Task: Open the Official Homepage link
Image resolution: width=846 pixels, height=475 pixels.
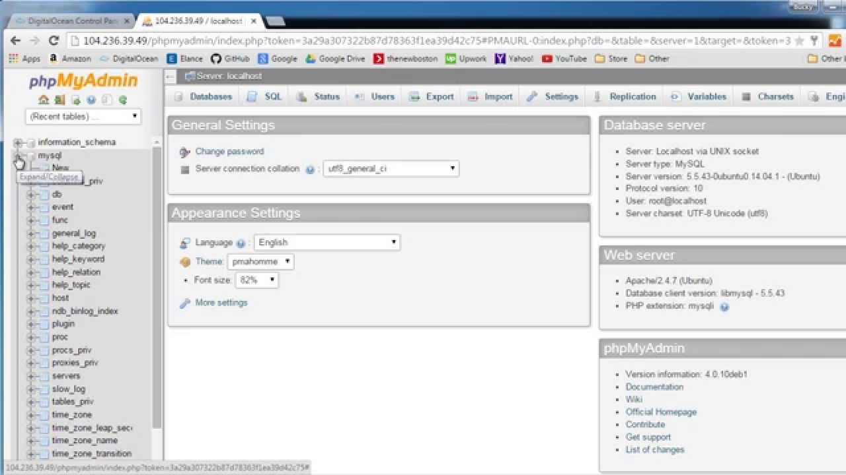Action: (661, 412)
